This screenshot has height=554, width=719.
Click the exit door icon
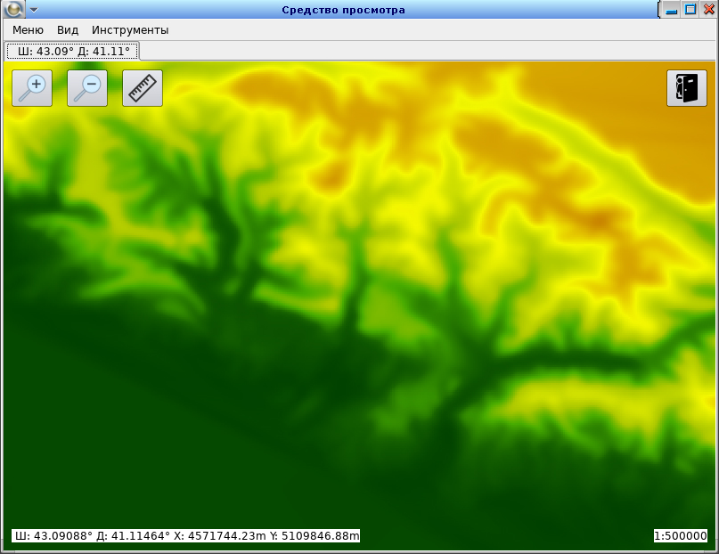[686, 88]
